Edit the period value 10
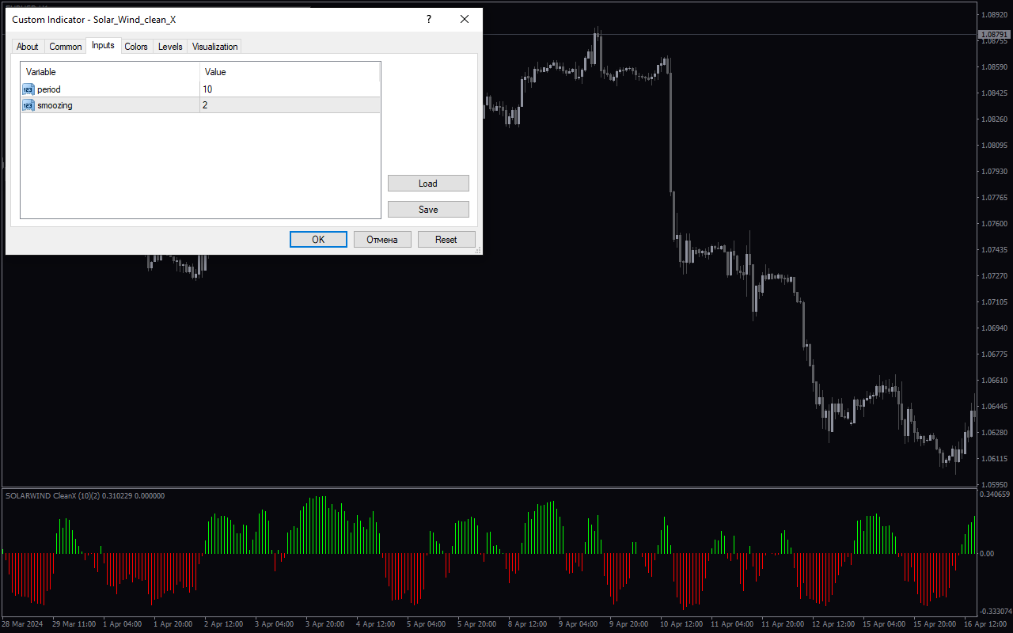 [290, 89]
